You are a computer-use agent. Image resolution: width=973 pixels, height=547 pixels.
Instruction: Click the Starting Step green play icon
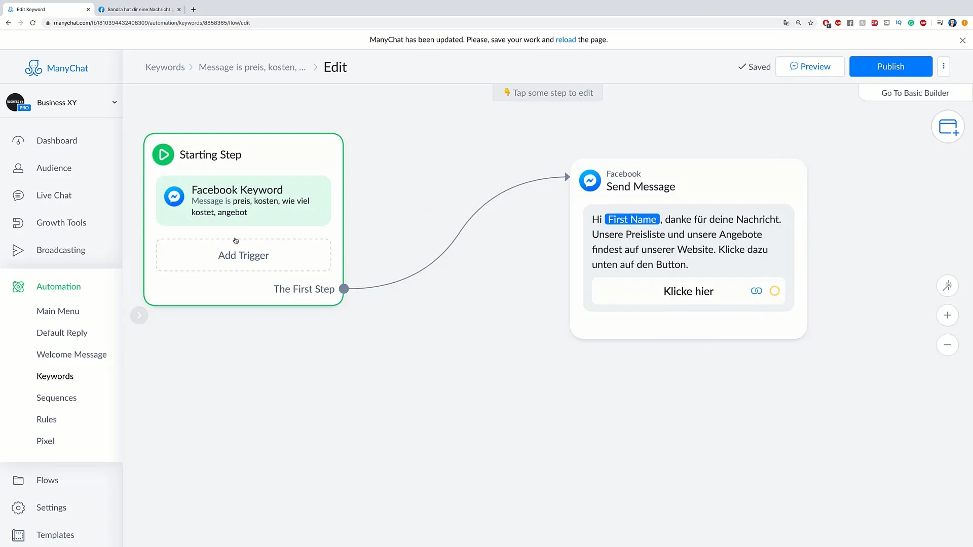click(x=163, y=155)
